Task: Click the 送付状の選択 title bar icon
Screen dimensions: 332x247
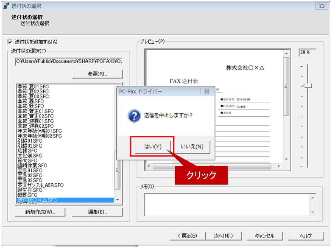Action: click(6, 6)
